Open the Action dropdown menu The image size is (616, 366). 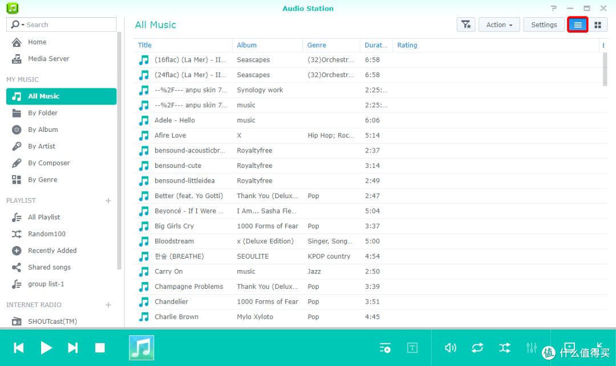pyautogui.click(x=499, y=25)
